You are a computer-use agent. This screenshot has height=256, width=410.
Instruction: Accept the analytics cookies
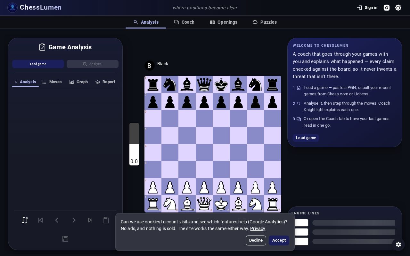coord(279,240)
